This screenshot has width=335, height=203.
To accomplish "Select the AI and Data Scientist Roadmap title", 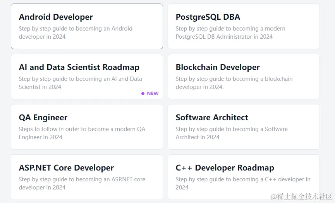I will pyautogui.click(x=79, y=67).
